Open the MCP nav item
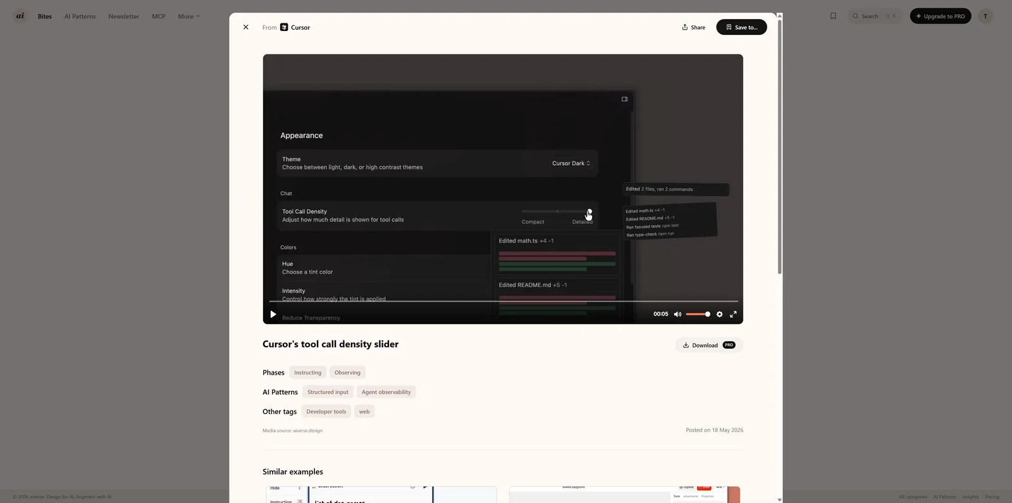Screen dimensions: 1012x503 (159, 16)
